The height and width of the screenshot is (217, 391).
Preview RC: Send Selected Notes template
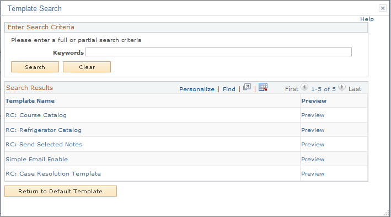[x=313, y=144]
